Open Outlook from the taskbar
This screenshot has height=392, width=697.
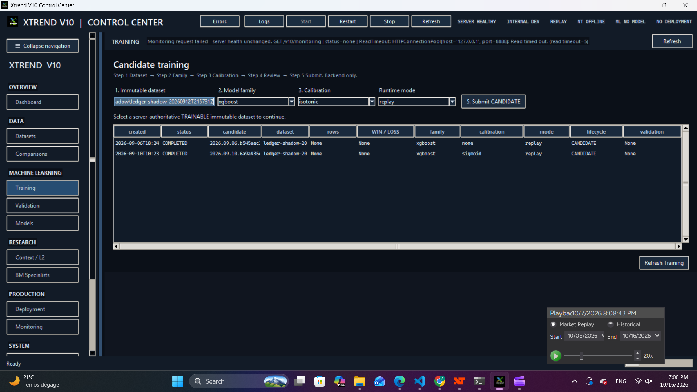pos(379,381)
